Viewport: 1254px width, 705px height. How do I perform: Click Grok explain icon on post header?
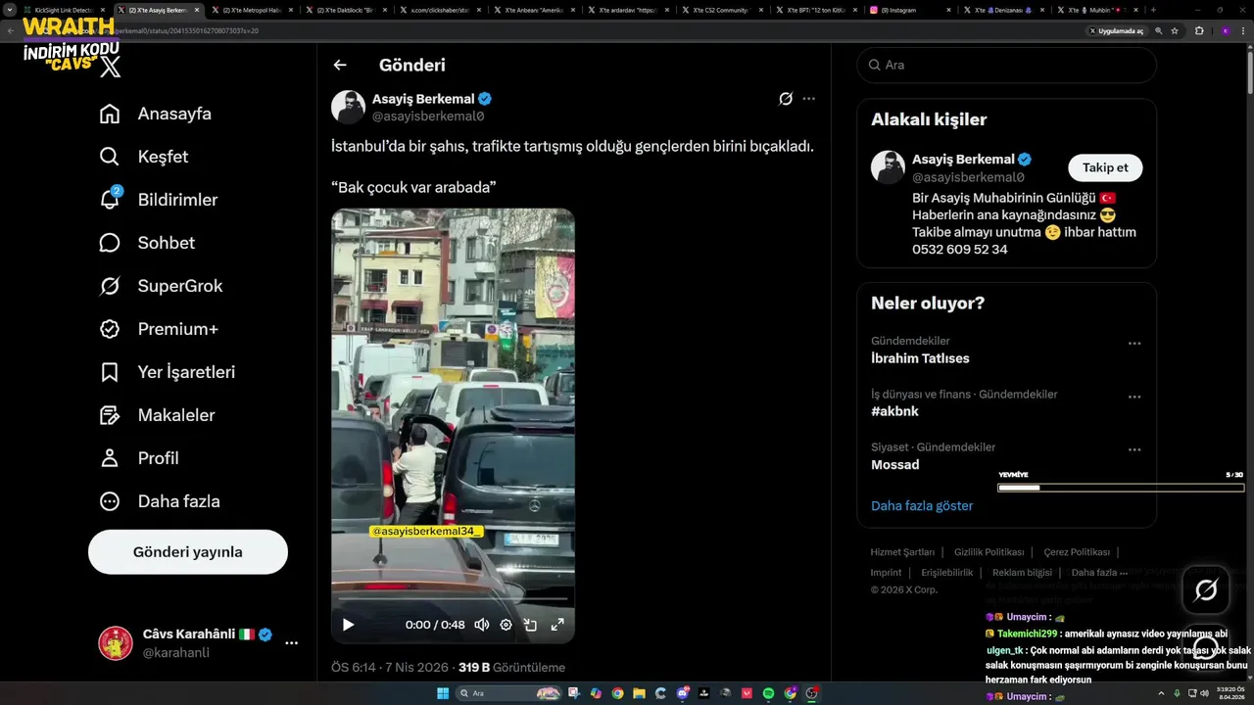point(785,99)
